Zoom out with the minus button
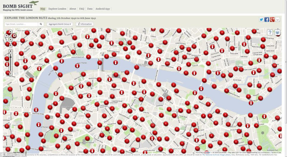This screenshot has width=287, height=157. pos(10,74)
